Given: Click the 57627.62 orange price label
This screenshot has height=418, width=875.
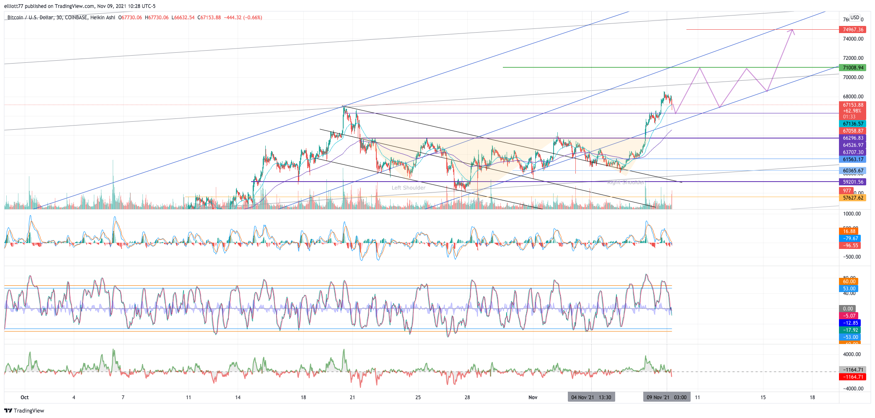Looking at the screenshot, I should tap(853, 198).
